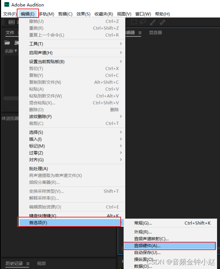Image resolution: width=220 pixels, height=269 pixels.
Task: Open the 收藏夹(R) menu
Action: click(x=104, y=14)
